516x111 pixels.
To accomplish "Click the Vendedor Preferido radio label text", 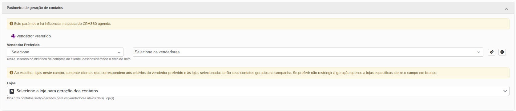I will pos(34,36).
